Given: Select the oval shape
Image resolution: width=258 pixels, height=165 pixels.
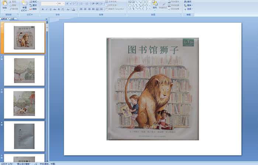Looking at the screenshot, I should point(146,2).
